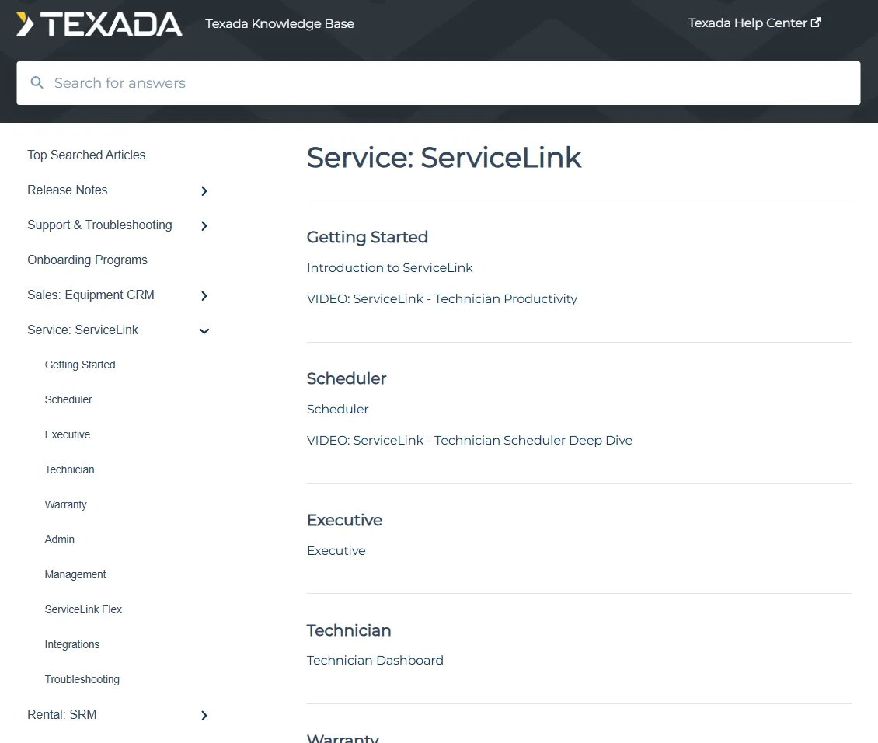Select Getting Started in the sidebar

(x=80, y=365)
